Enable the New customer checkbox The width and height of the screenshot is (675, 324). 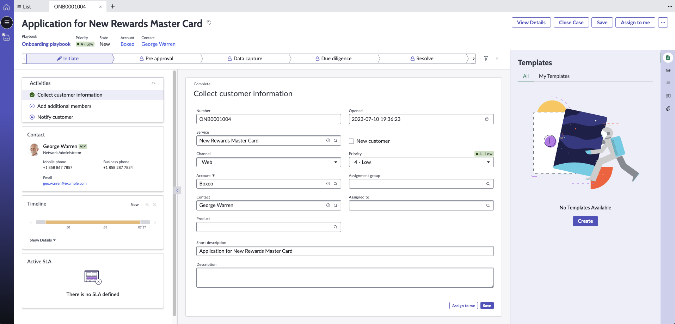tap(351, 141)
